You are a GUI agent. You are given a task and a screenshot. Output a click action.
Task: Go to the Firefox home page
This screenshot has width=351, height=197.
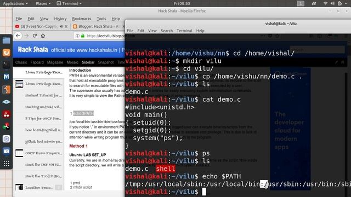point(43,36)
